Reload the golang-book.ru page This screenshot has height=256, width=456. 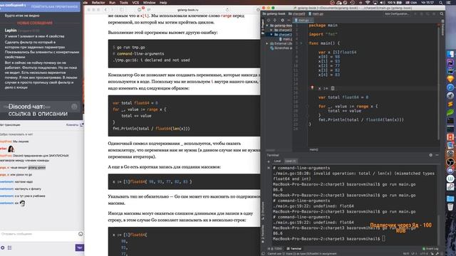227,10
